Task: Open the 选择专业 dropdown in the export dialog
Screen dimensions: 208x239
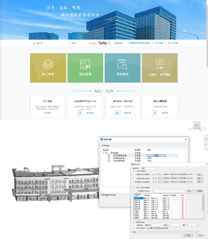Action: [149, 168]
